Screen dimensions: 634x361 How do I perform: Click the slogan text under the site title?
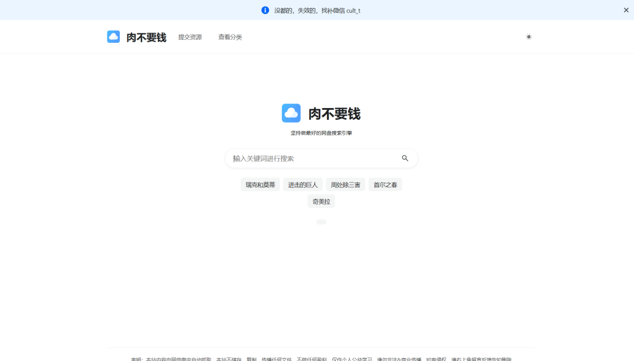point(321,133)
